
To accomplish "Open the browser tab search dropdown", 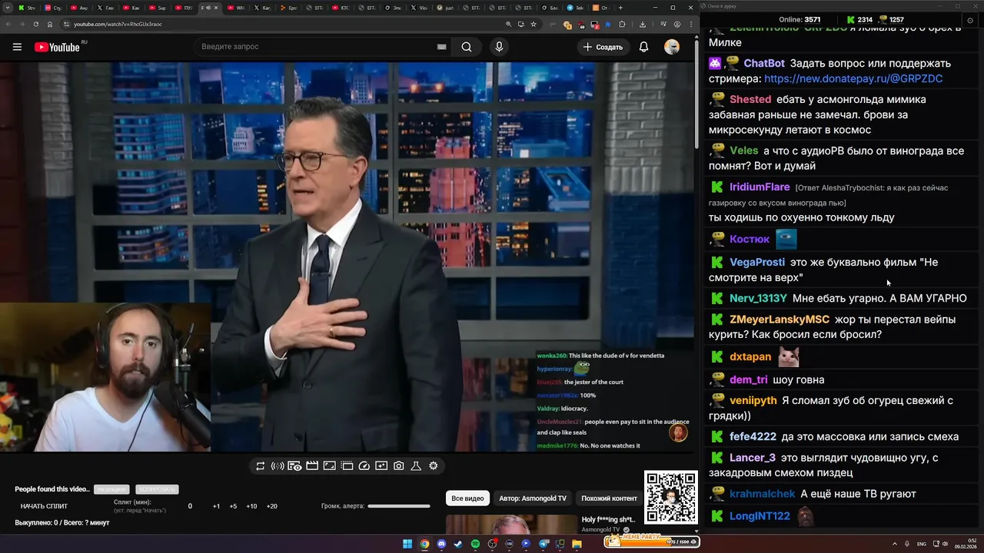I will tap(7, 8).
